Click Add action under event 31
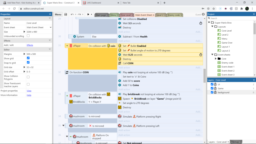The width and height of the screenshot is (256, 144). [x=124, y=67]
